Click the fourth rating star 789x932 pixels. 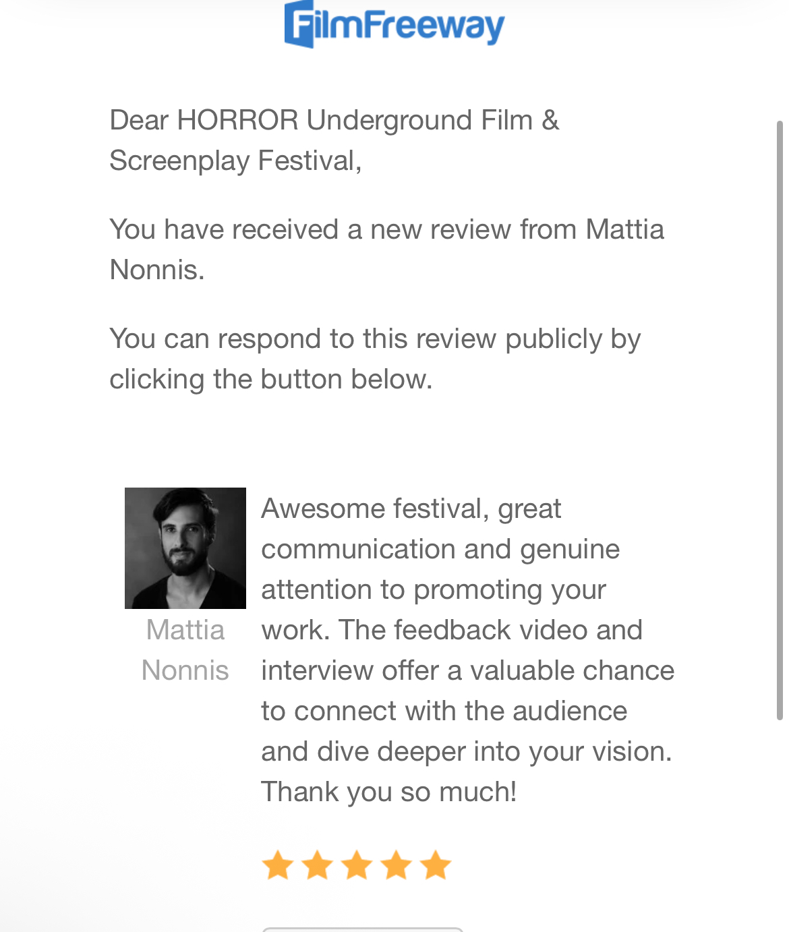(x=397, y=865)
